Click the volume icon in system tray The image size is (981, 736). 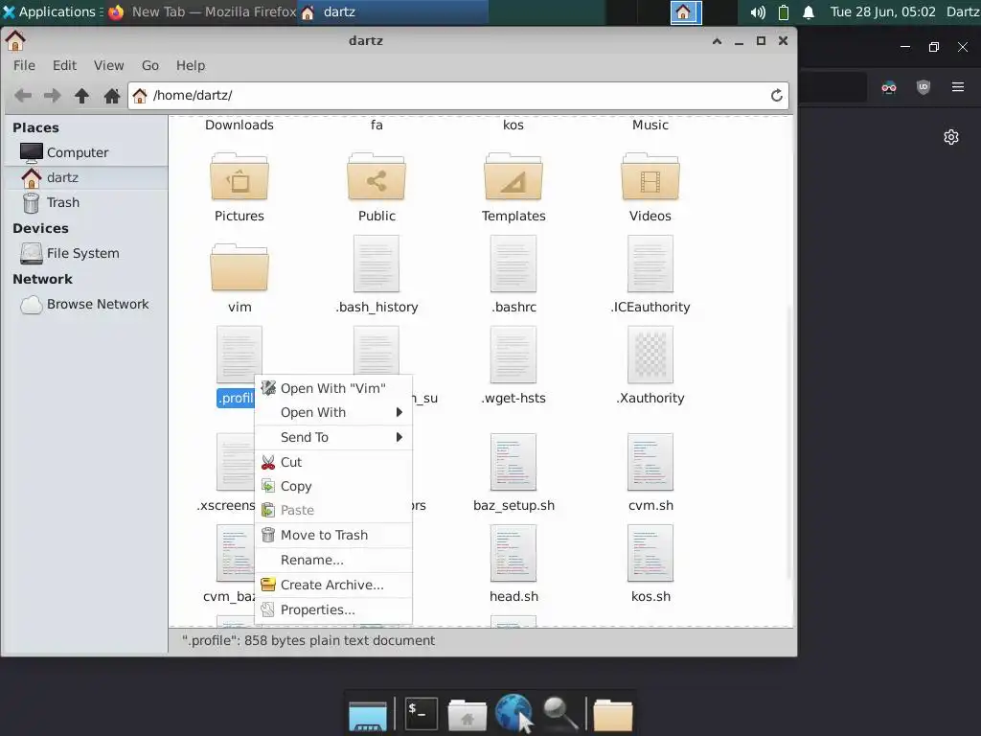[x=758, y=12]
